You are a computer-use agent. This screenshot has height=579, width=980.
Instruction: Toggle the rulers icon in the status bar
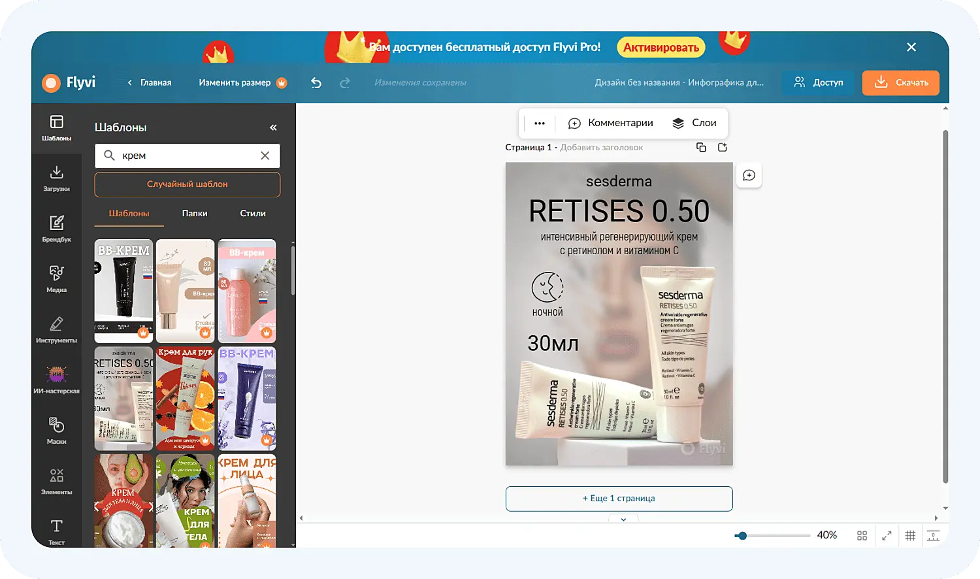point(934,536)
